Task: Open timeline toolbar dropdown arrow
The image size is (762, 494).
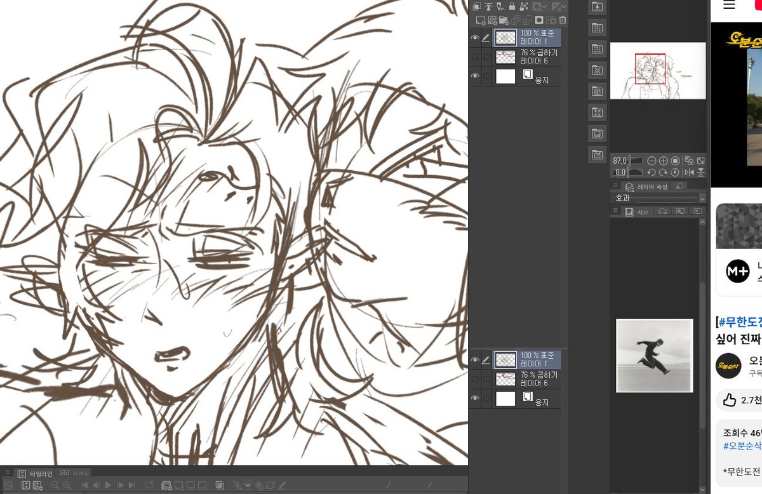Action: (x=248, y=485)
